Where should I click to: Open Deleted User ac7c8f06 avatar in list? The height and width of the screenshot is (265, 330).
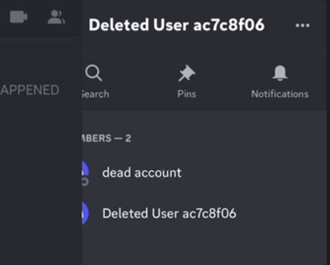(85, 213)
